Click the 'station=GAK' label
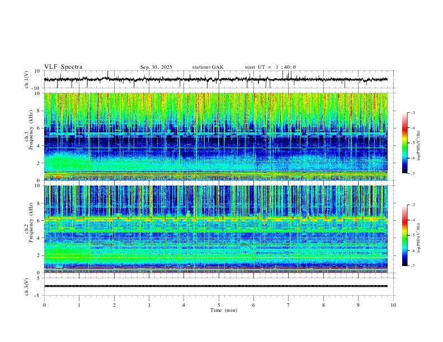The height and width of the screenshot is (342, 443). [x=208, y=67]
